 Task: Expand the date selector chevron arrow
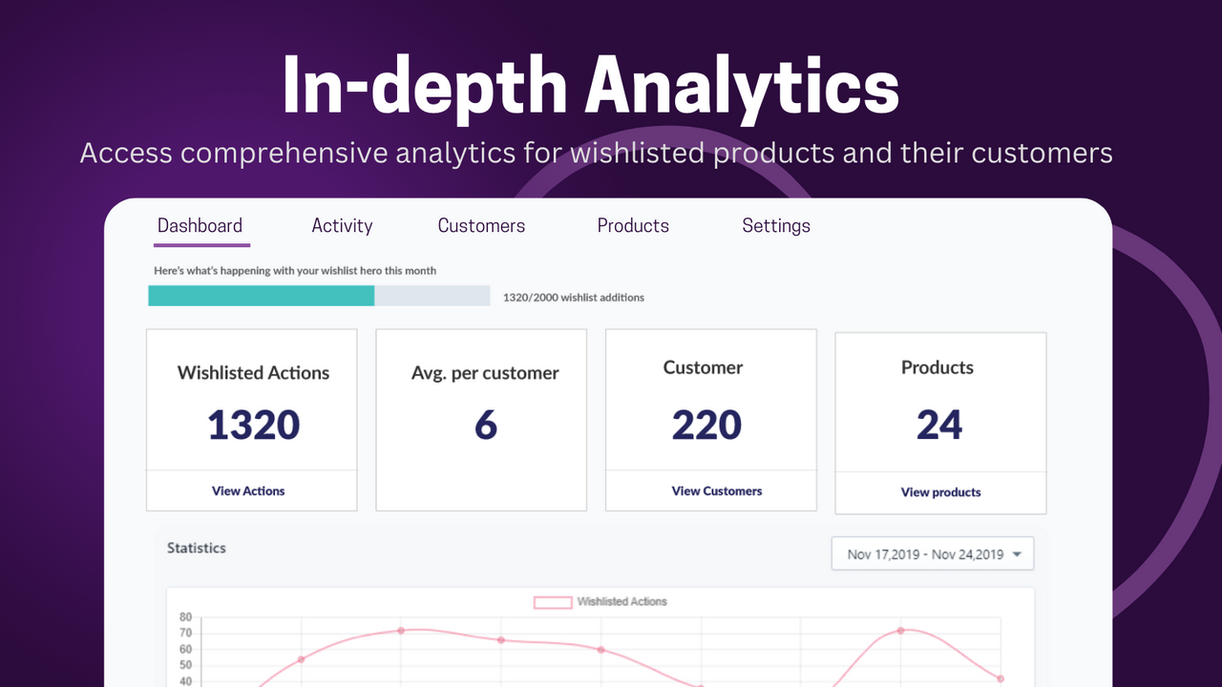tap(1015, 553)
